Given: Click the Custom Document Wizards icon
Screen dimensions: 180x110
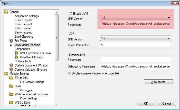Looking at the screenshot, I should [x=11, y=65].
